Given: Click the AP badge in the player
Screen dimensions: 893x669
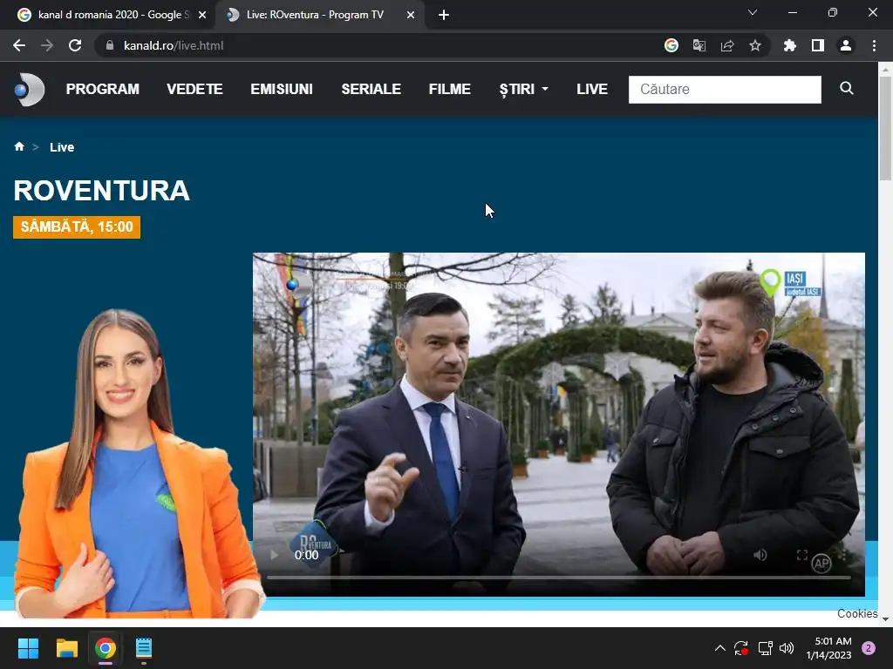Looking at the screenshot, I should click(821, 564).
